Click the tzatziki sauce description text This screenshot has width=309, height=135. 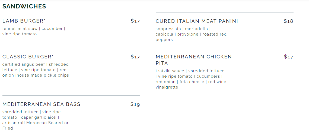(191, 79)
